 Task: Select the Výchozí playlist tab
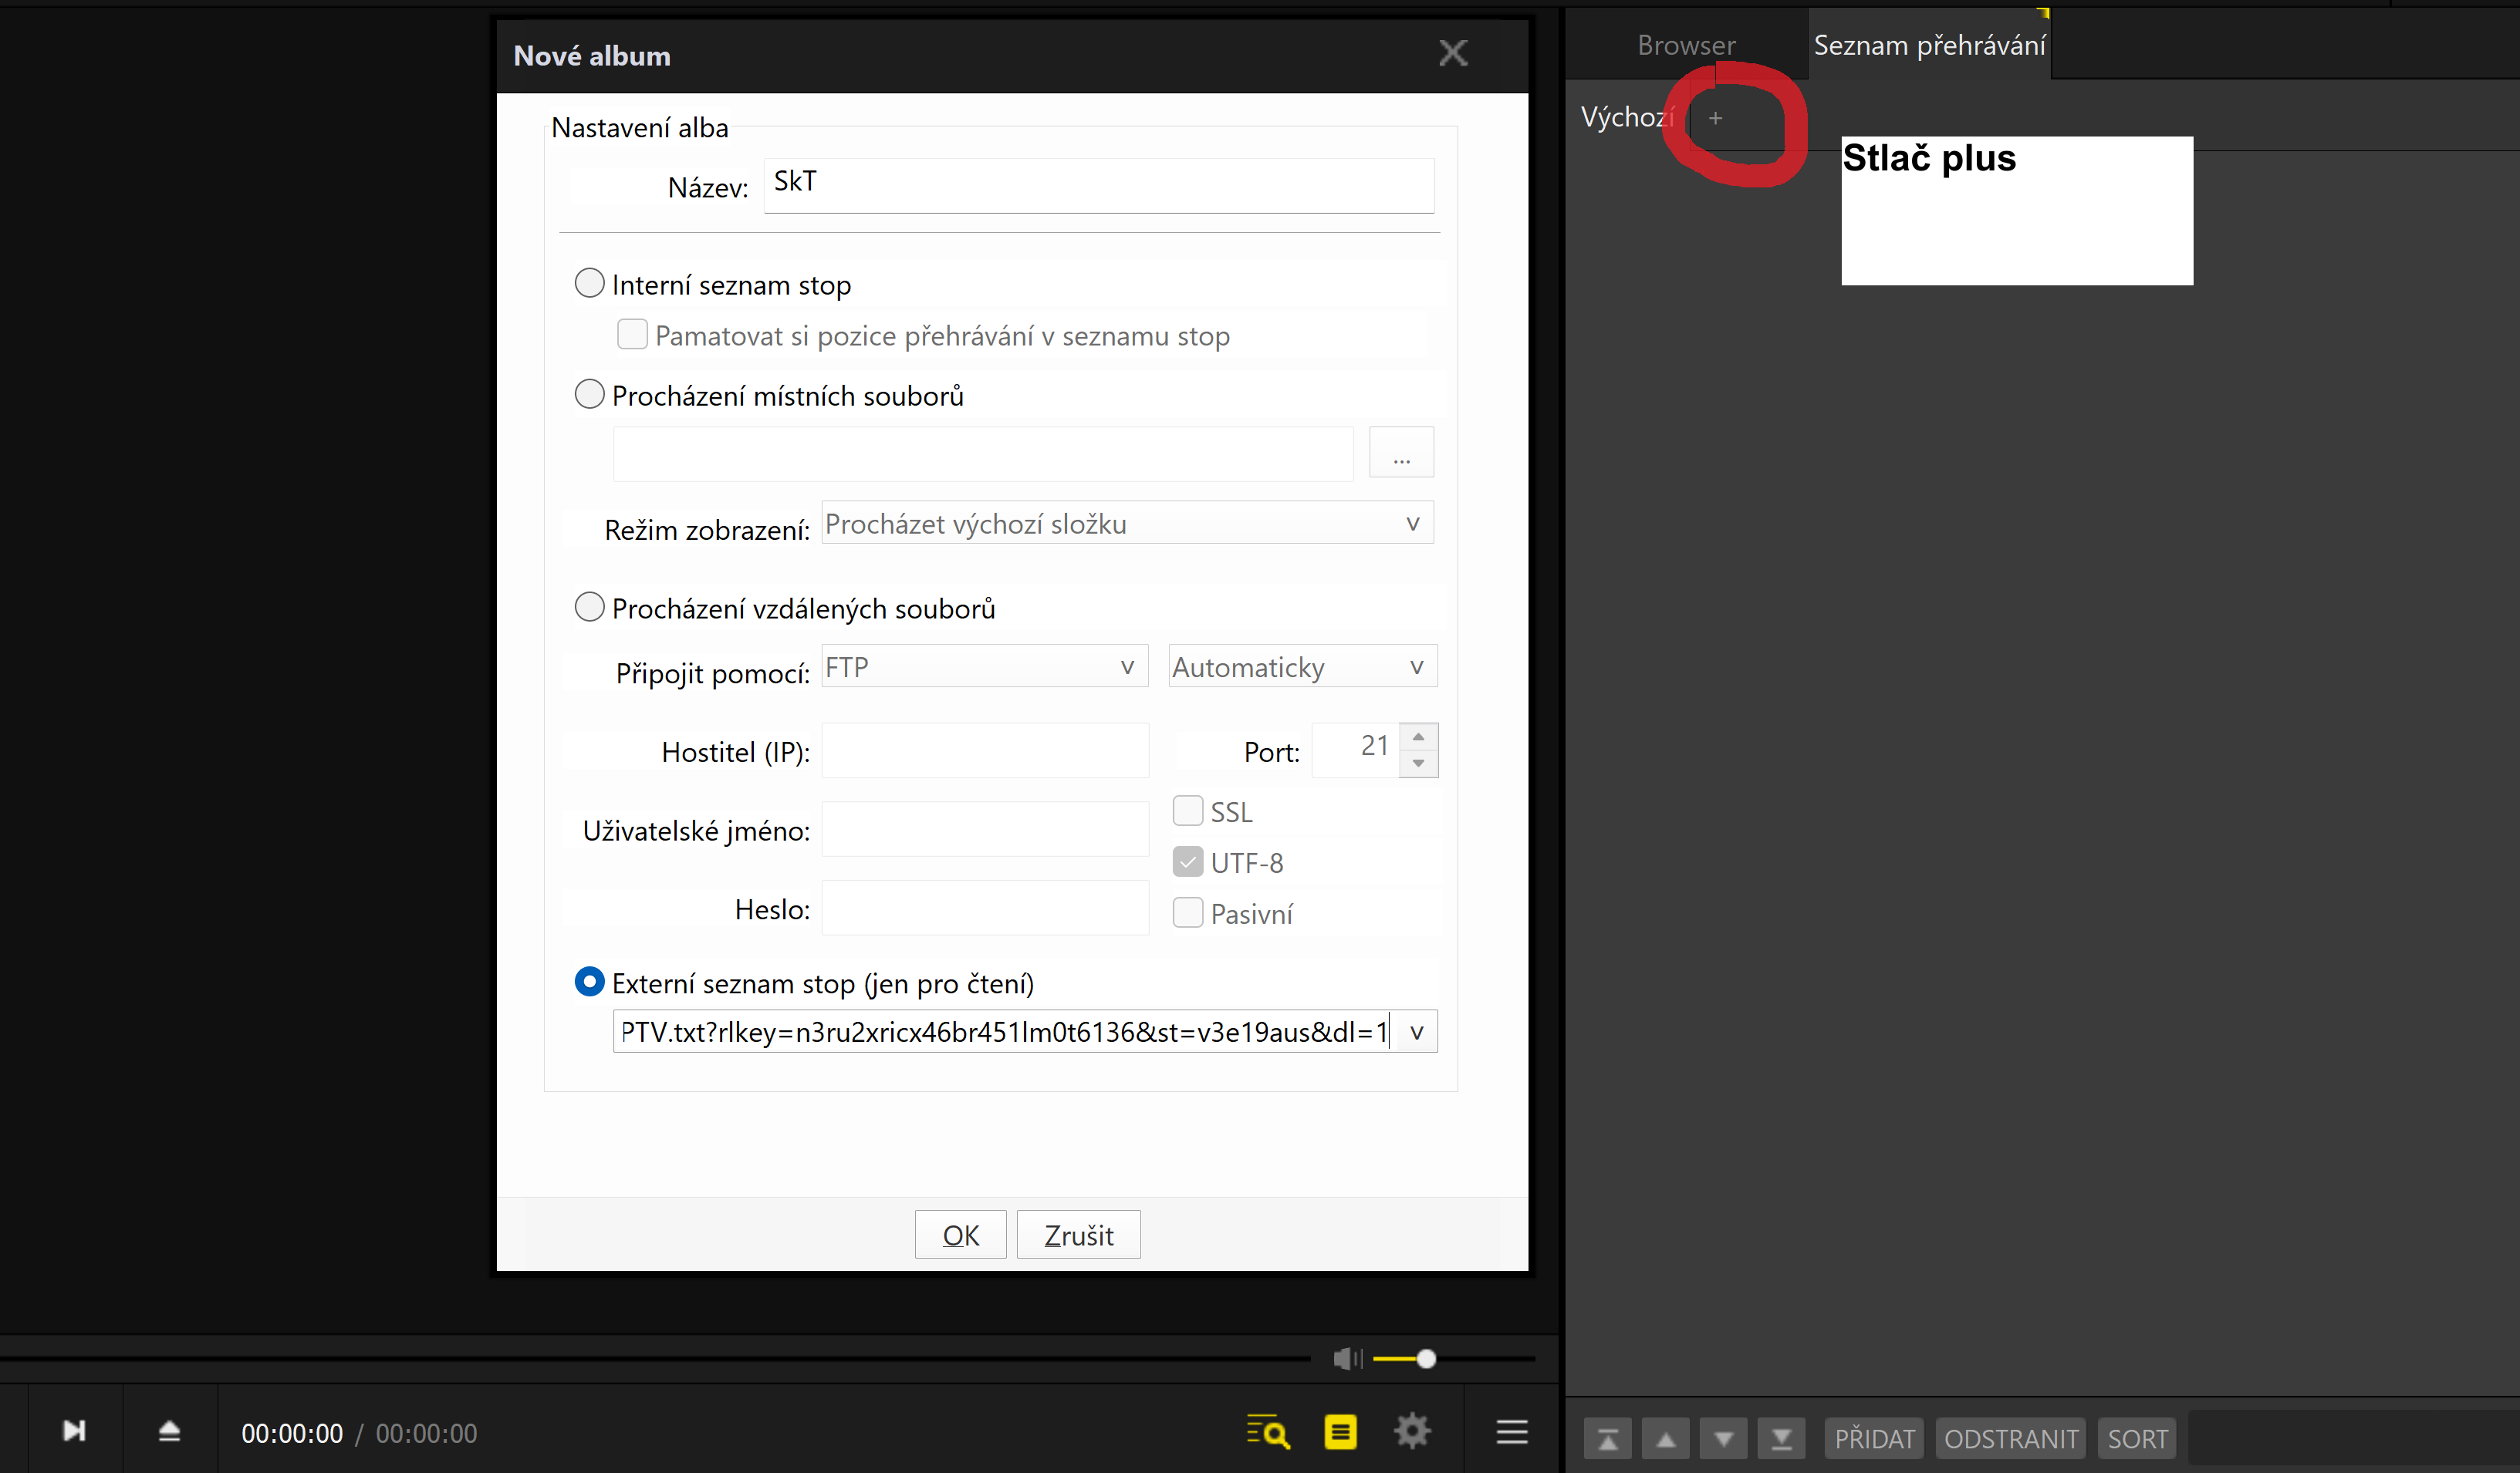[1626, 118]
